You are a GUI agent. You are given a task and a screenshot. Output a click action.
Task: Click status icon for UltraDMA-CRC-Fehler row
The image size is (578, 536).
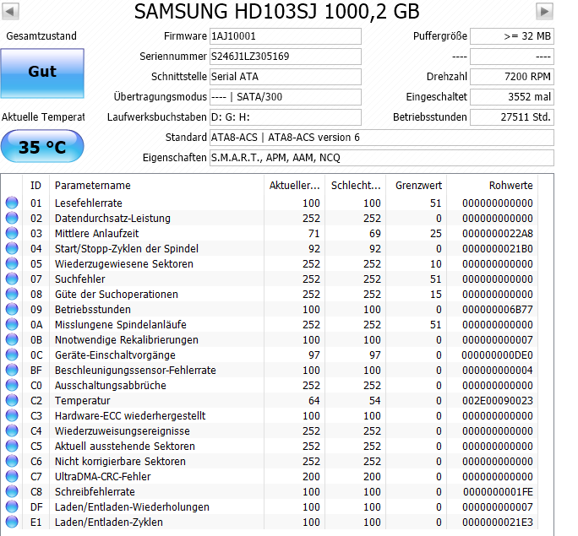(12, 476)
